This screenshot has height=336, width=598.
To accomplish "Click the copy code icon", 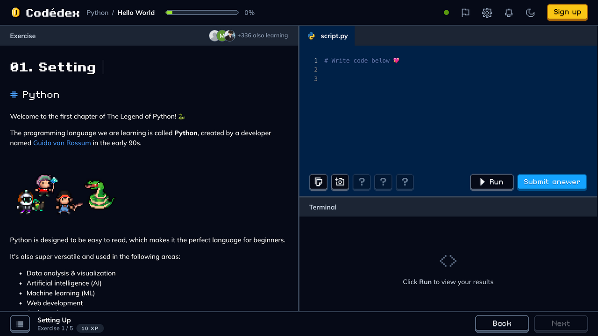I will [x=318, y=182].
